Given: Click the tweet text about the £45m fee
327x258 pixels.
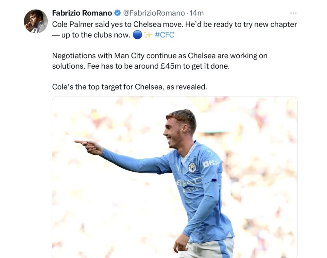Looking at the screenshot, I should pos(141,66).
